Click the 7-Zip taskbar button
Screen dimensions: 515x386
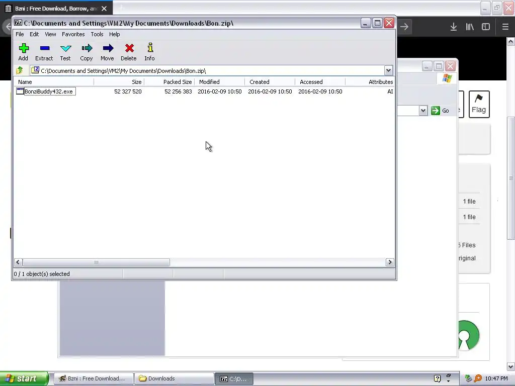tap(234, 378)
